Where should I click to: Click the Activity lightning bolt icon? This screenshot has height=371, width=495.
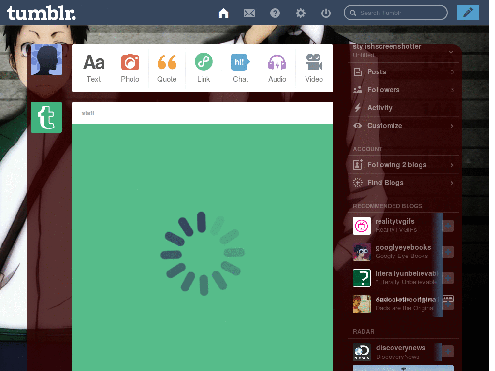pyautogui.click(x=358, y=108)
